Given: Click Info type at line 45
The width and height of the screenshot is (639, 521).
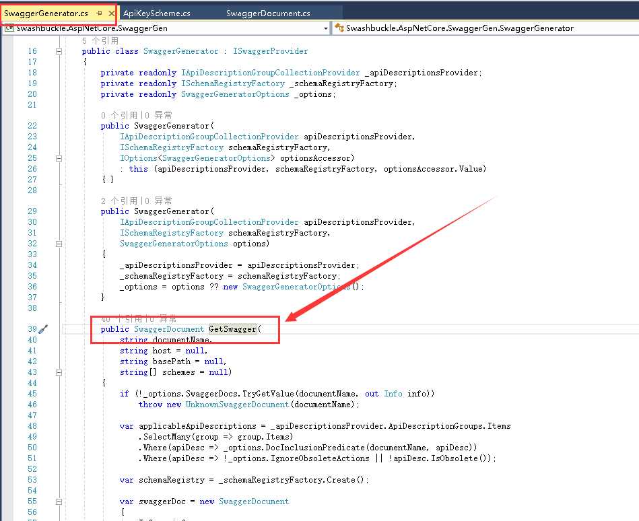Looking at the screenshot, I should pos(393,394).
